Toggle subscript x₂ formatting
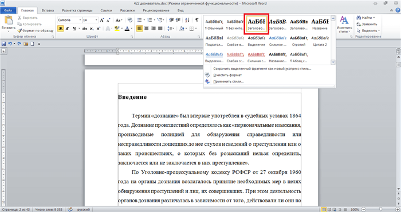This screenshot has width=401, height=212. [92, 29]
